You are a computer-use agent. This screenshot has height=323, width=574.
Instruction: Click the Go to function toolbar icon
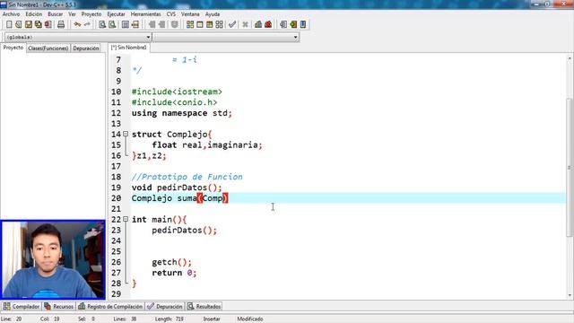126,24
